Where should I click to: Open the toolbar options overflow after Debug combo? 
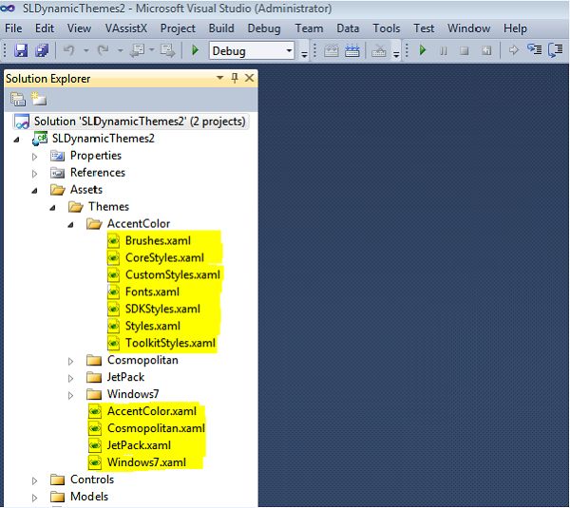pos(304,54)
